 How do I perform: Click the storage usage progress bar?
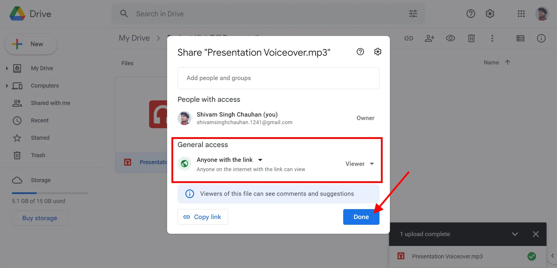point(50,193)
